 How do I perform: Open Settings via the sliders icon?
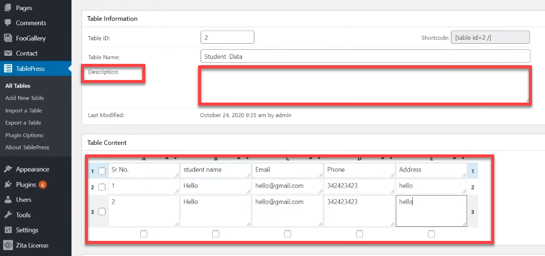click(x=8, y=230)
